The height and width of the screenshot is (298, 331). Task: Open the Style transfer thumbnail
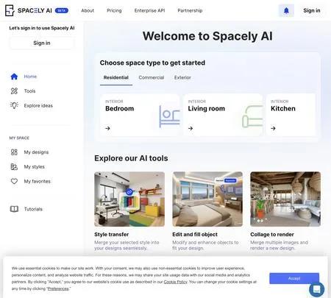[x=129, y=199]
